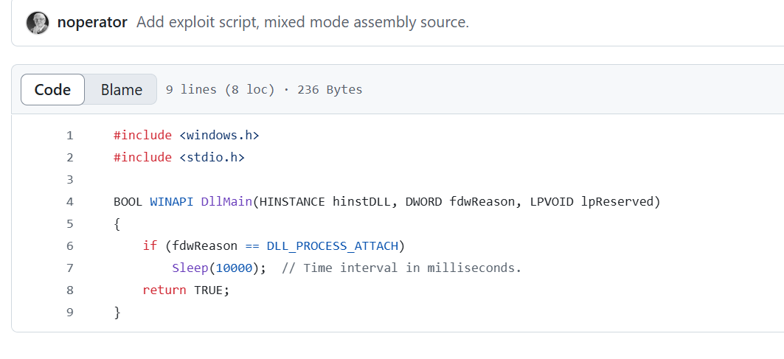Viewport: 784px width, 359px height.
Task: Click the windows.h include header
Action: click(x=220, y=136)
